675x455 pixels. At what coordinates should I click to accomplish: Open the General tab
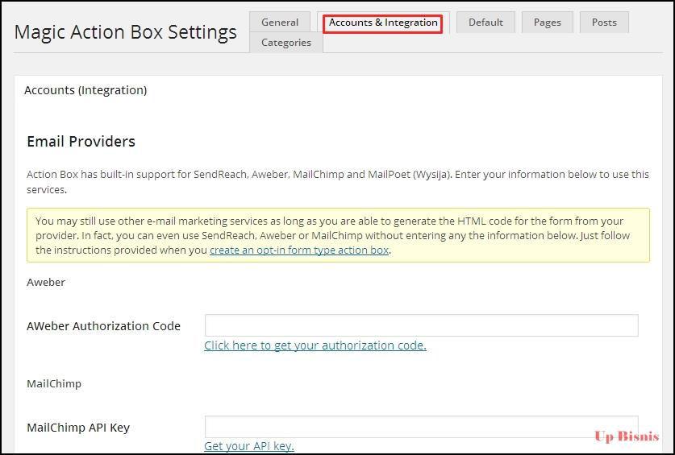pos(280,22)
